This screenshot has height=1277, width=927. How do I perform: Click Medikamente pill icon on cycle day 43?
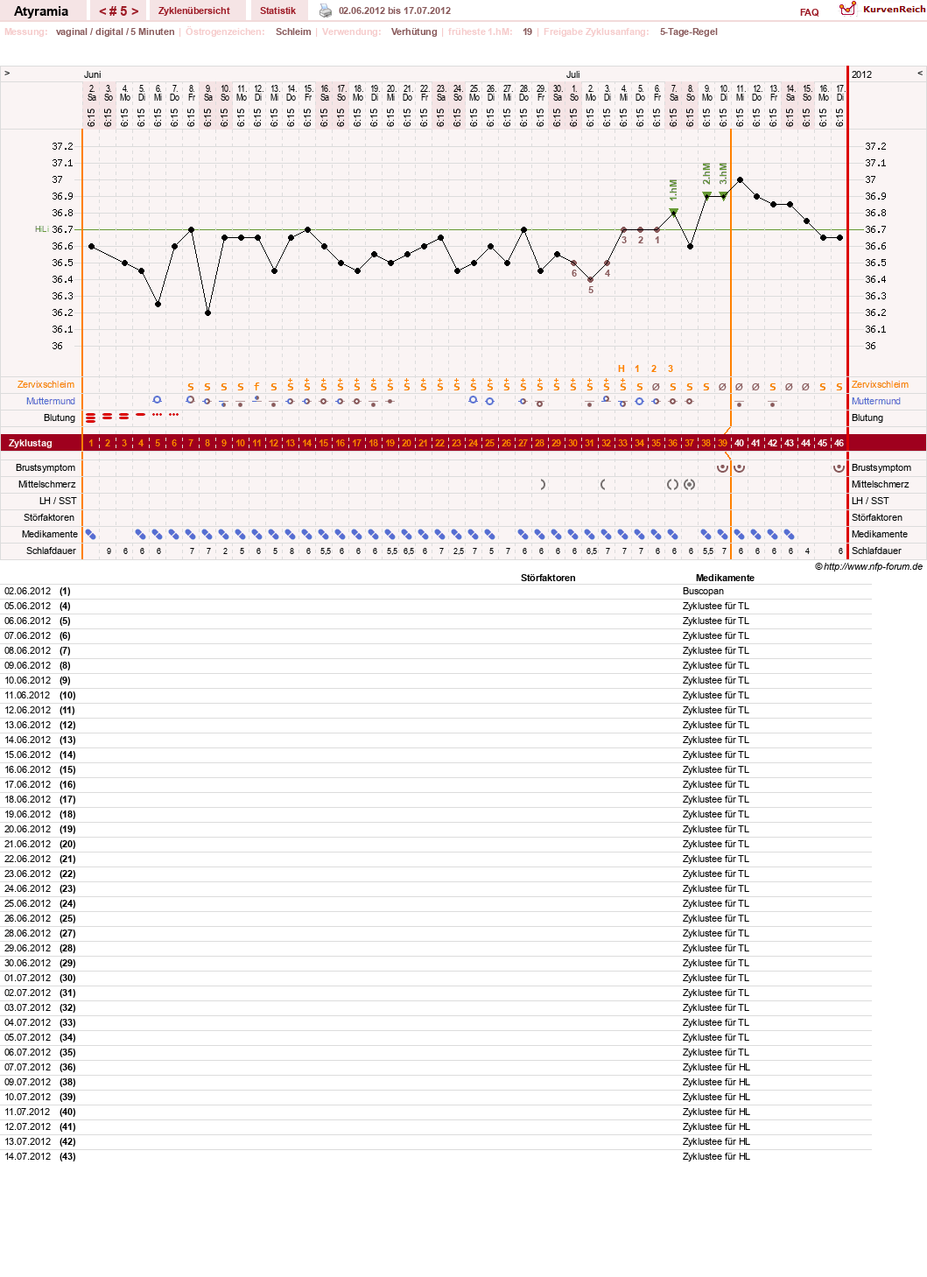click(789, 534)
